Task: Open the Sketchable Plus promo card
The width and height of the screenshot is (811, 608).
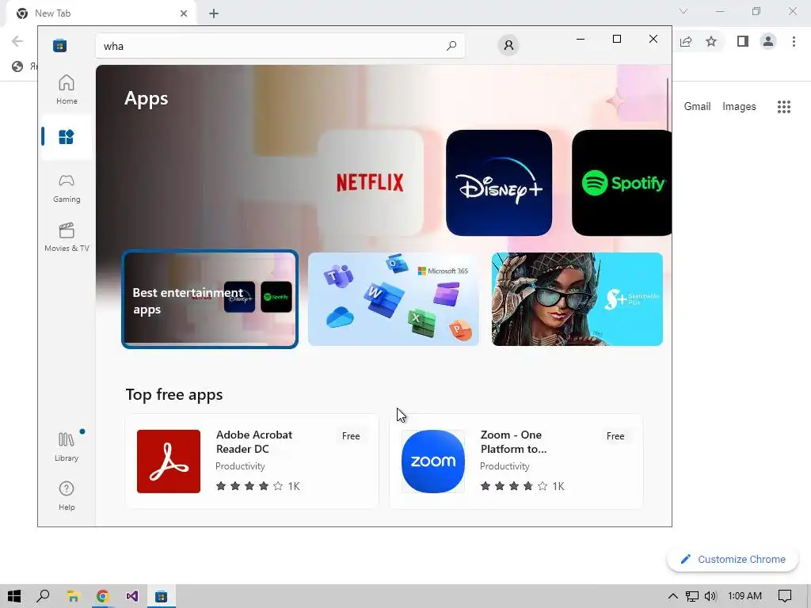Action: [x=577, y=299]
